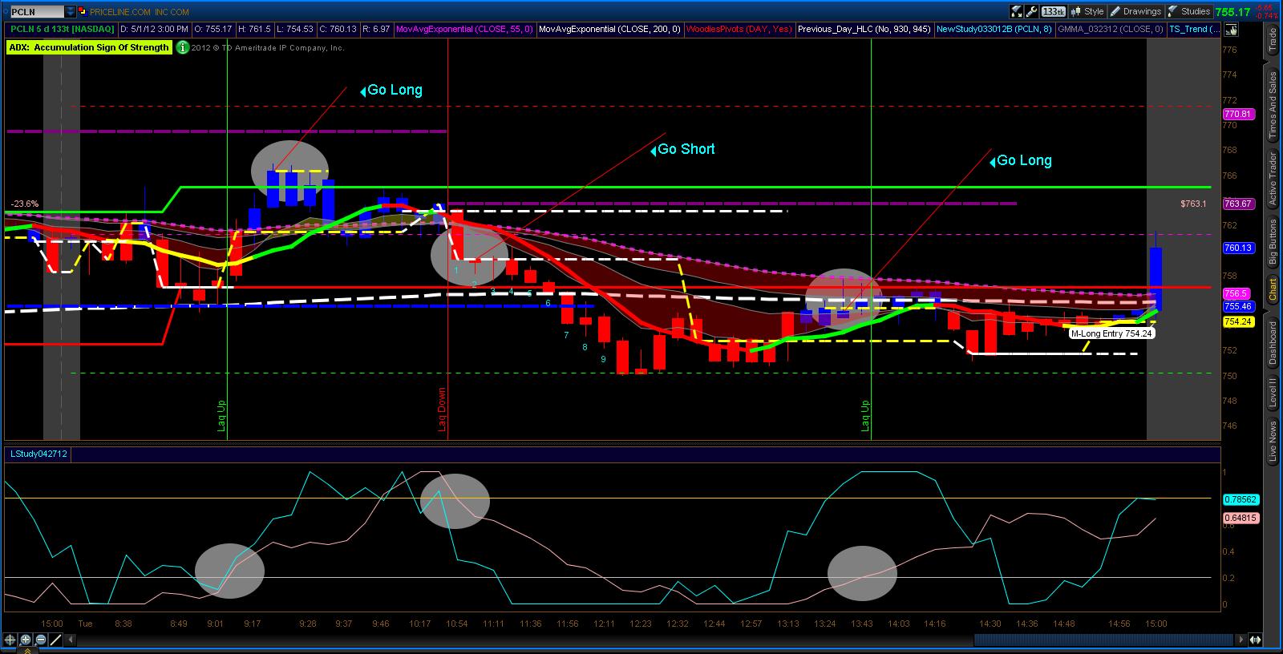Click the 755.17 last price in top bar
Viewport: 1283px width, 654px height.
pyautogui.click(x=1232, y=12)
